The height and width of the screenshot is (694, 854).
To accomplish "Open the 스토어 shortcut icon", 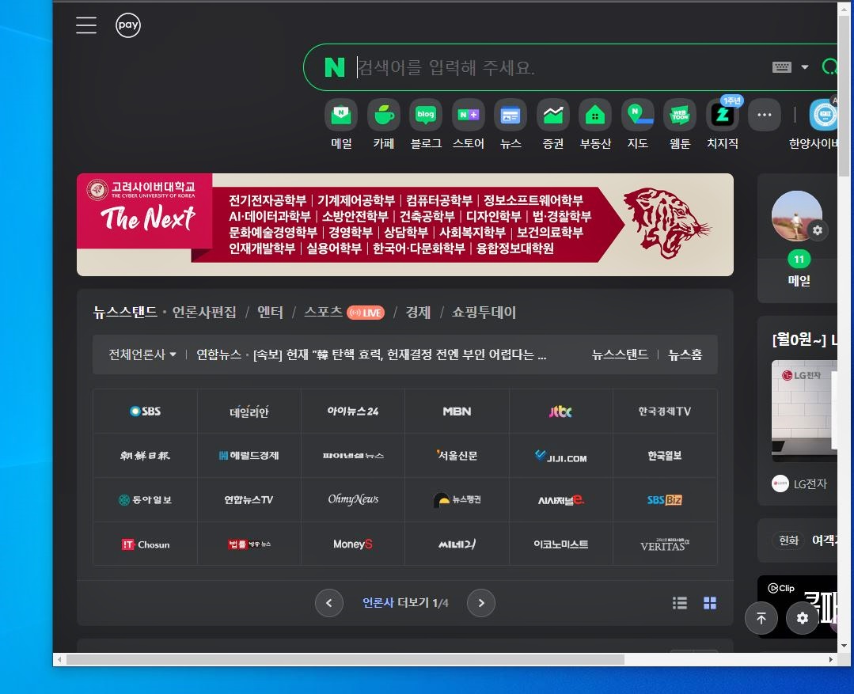I will point(468,115).
